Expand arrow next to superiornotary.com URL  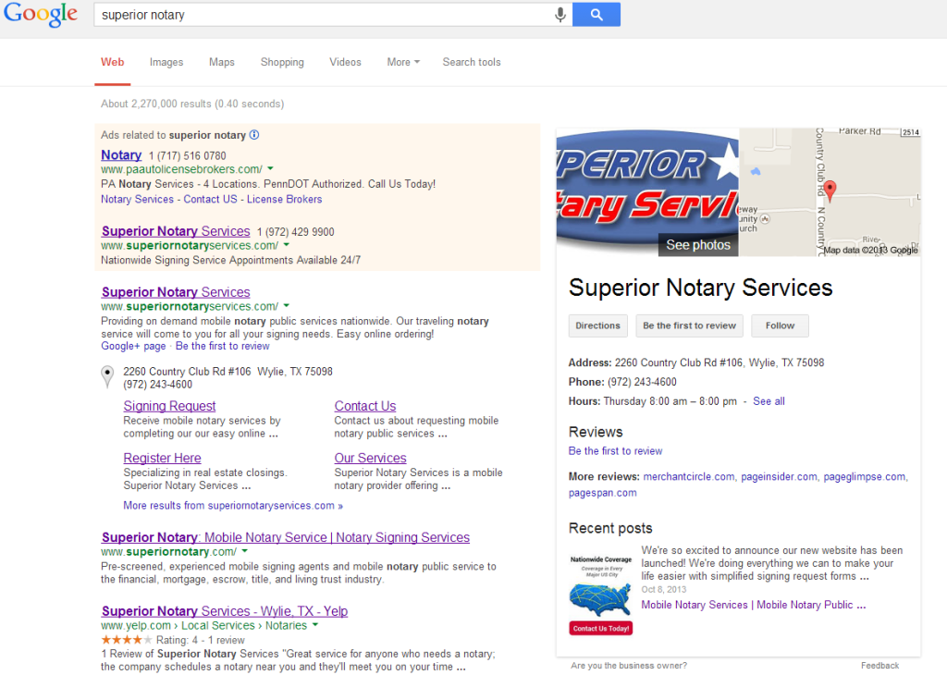tap(244, 552)
